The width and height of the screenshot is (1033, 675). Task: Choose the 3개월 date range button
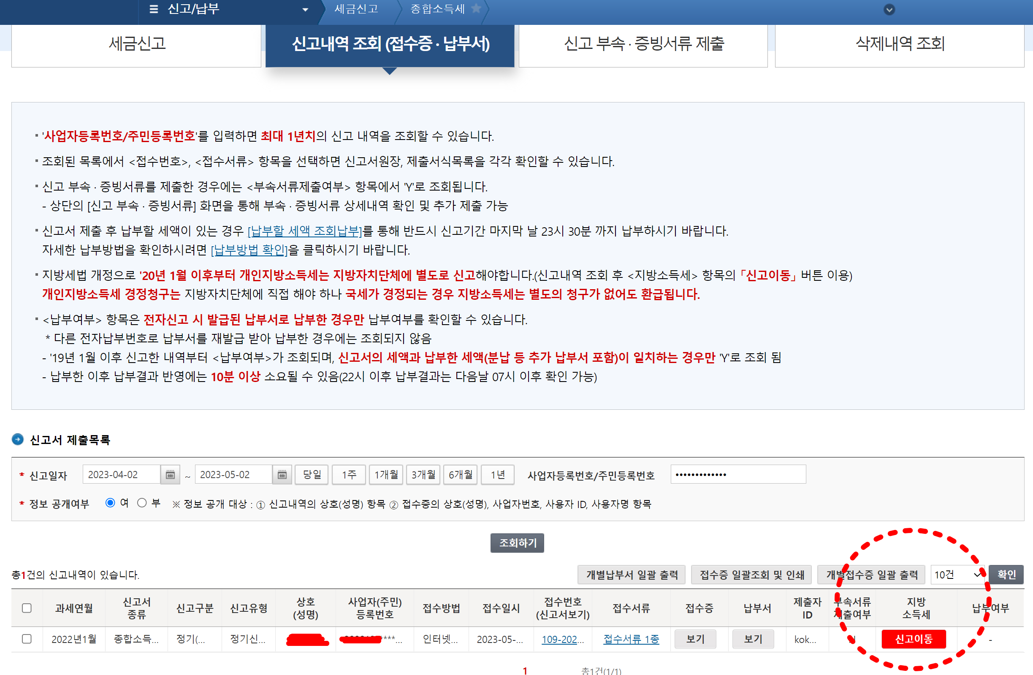(423, 475)
